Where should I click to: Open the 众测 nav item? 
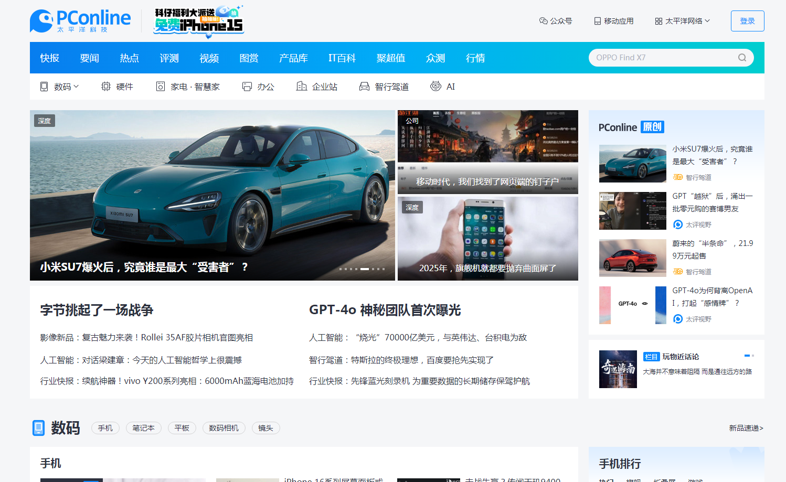pyautogui.click(x=436, y=58)
